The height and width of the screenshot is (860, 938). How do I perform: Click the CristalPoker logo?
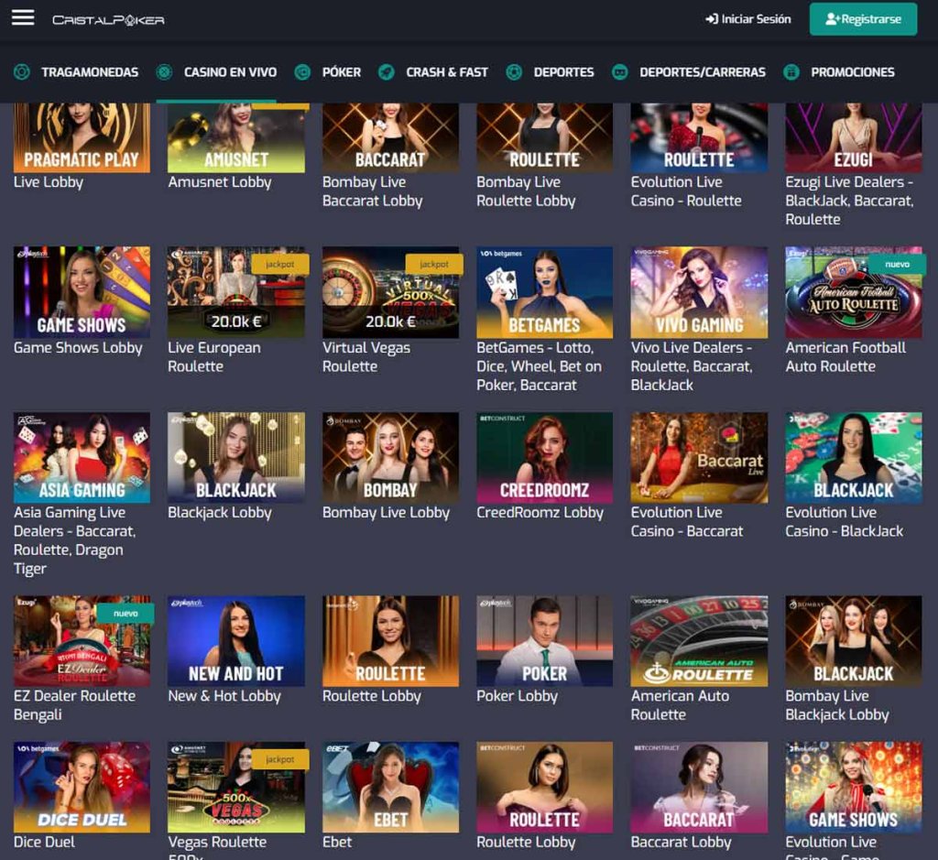click(x=108, y=19)
